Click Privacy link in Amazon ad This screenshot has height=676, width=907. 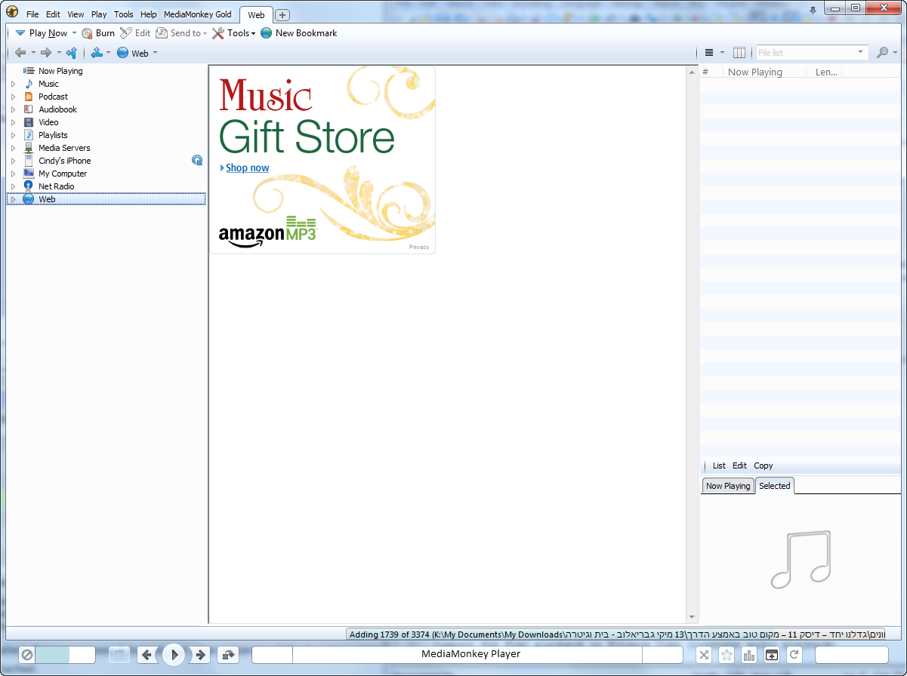tap(419, 247)
